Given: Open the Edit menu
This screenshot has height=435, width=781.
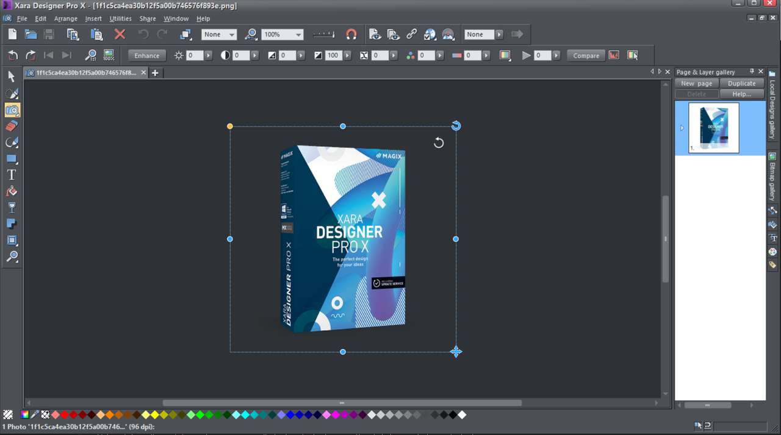Looking at the screenshot, I should pos(41,19).
